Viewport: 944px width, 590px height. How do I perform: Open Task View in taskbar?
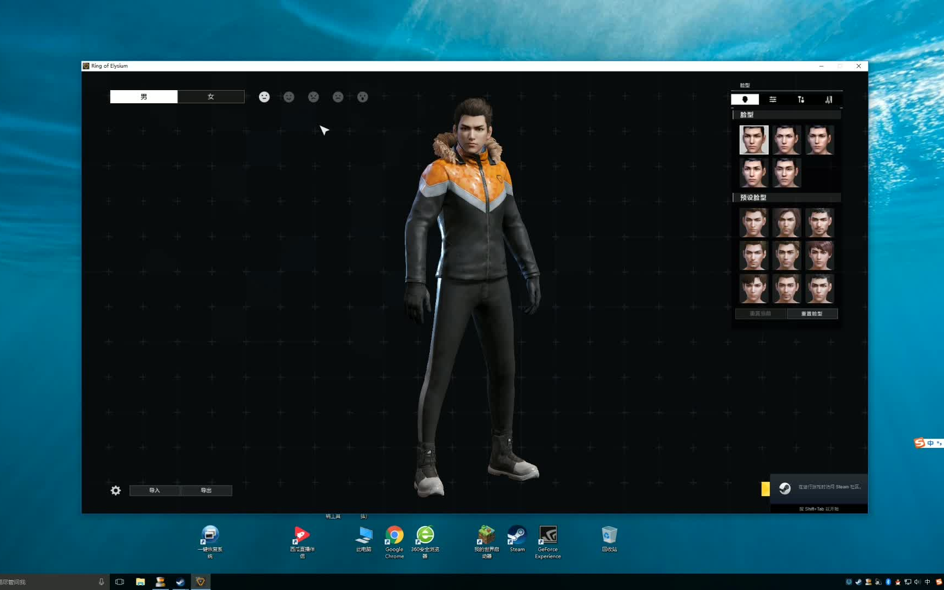click(x=120, y=582)
